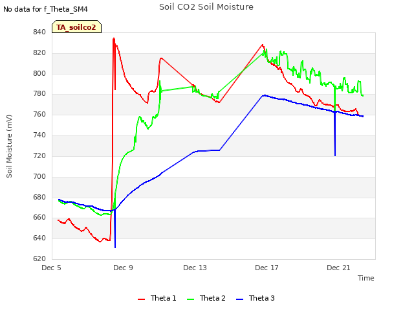Click the blue Theta 3 peak near Dec 17
The width and height of the screenshot is (414, 311).
pyautogui.click(x=264, y=95)
